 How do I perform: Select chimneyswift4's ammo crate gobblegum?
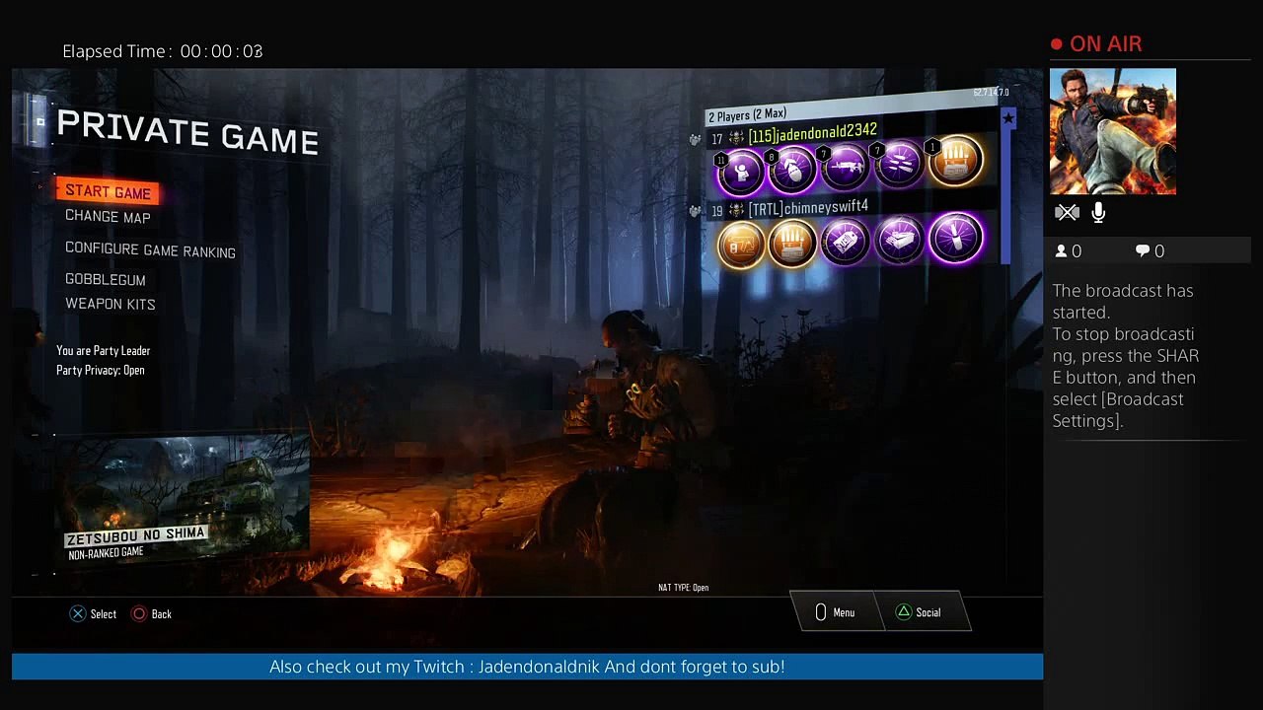click(x=899, y=240)
